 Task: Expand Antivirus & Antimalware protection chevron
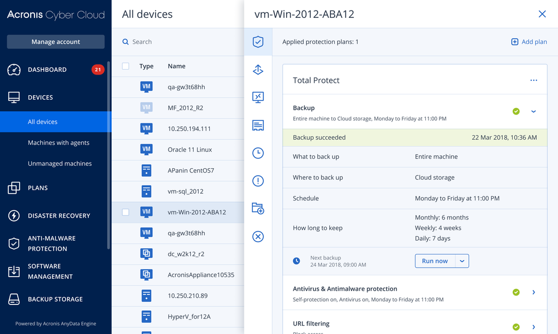click(x=533, y=292)
